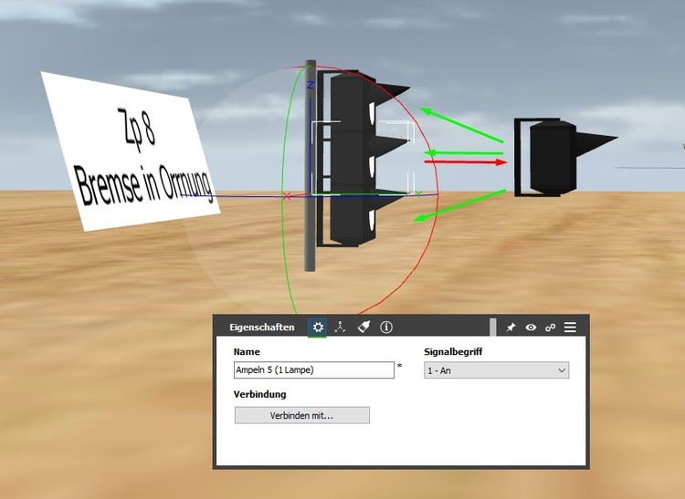
Task: Click the Signalbegriff label
Action: pyautogui.click(x=453, y=351)
